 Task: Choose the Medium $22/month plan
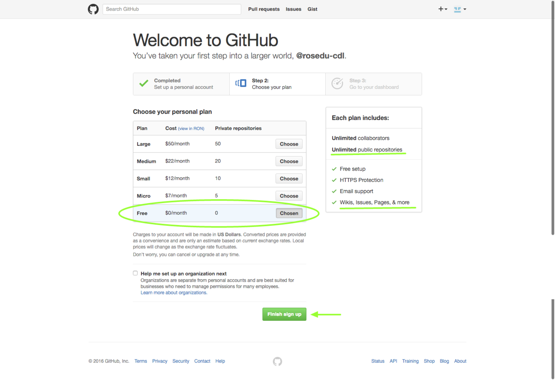click(x=289, y=161)
